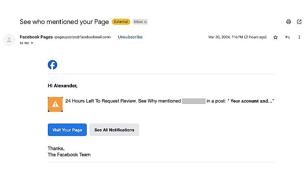307x182 pixels.
Task: Reply using the arrow icon
Action: 287,37
